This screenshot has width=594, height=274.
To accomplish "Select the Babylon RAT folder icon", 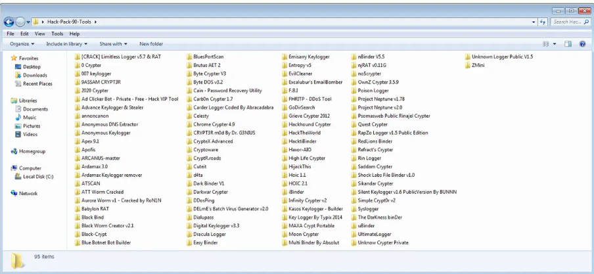I will [x=78, y=209].
